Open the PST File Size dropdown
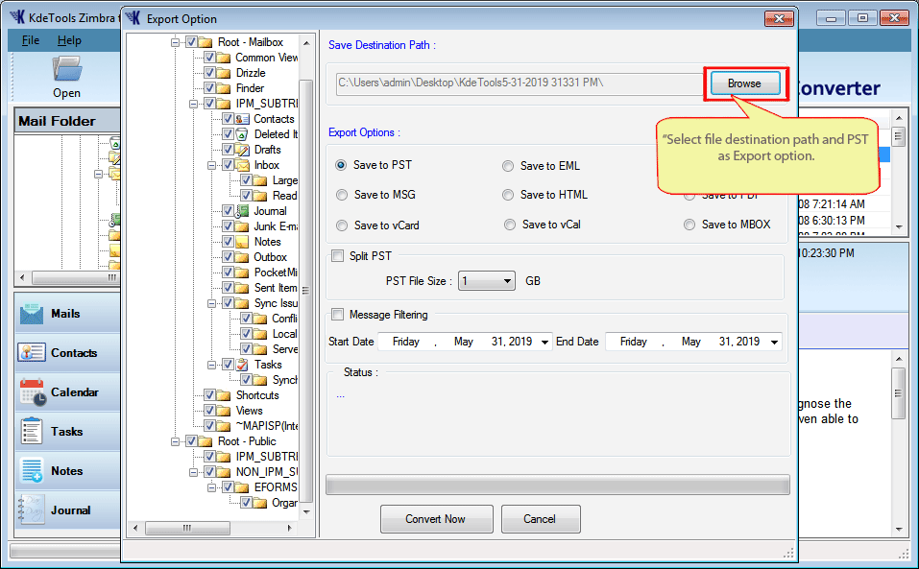 (507, 281)
